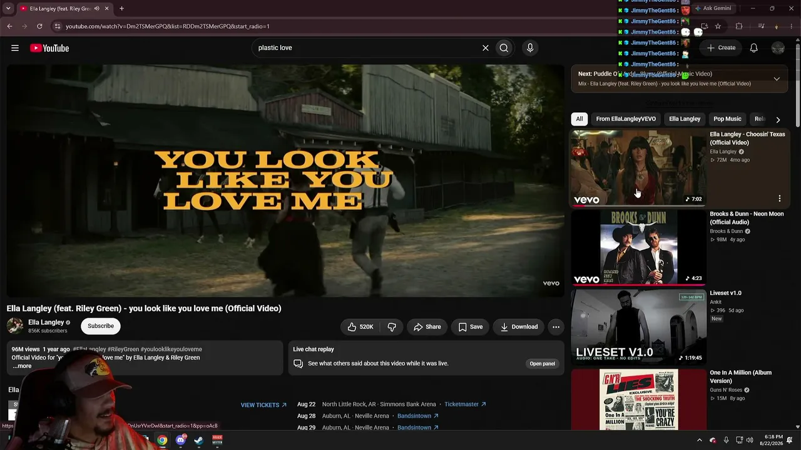Open Voicemeeter from the taskbar
The height and width of the screenshot is (450, 801).
pos(217,440)
